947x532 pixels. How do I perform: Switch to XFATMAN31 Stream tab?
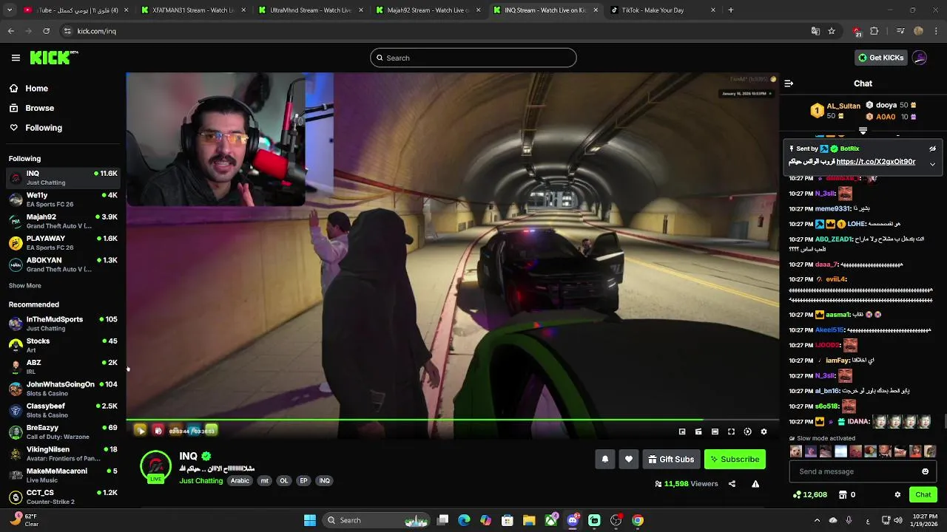[x=194, y=10]
